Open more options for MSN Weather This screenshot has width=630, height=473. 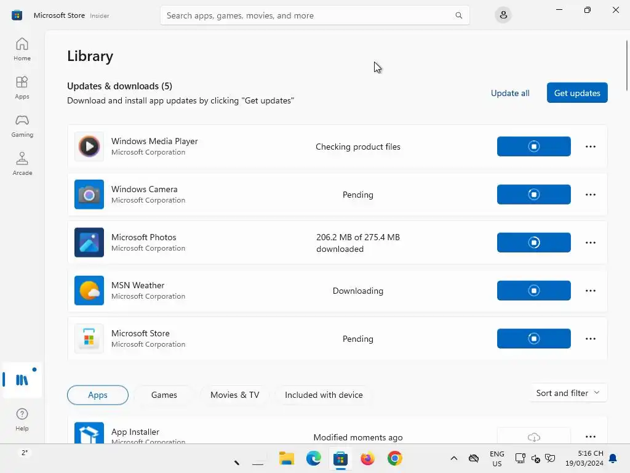(591, 291)
